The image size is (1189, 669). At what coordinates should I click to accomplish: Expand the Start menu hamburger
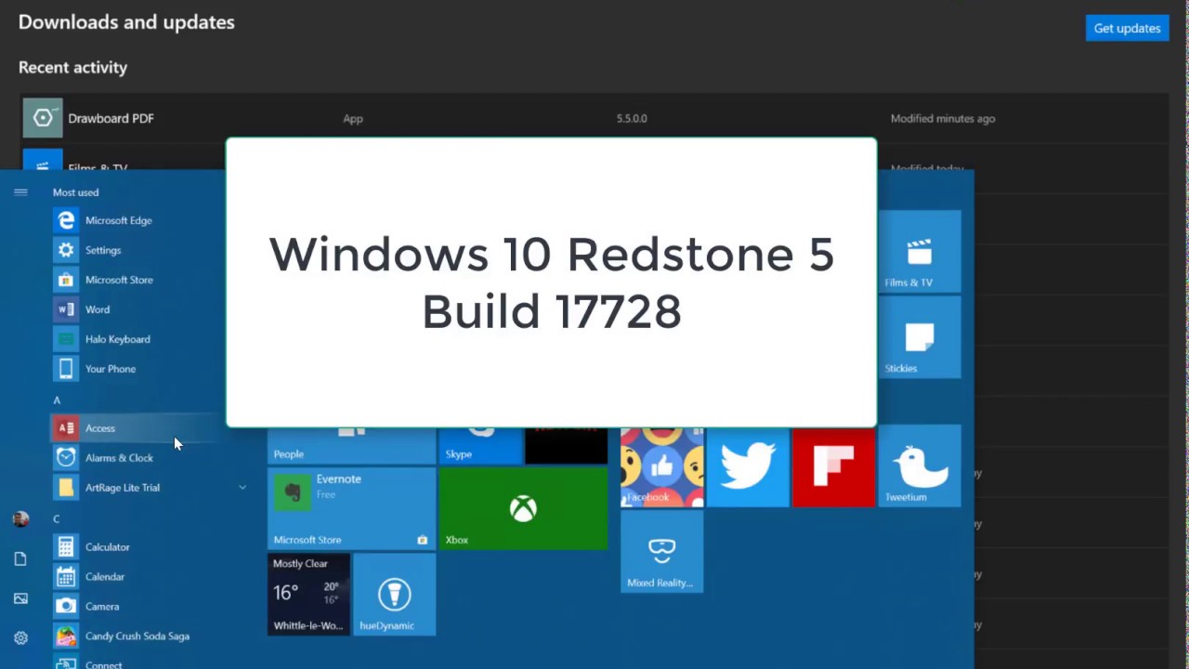click(20, 192)
